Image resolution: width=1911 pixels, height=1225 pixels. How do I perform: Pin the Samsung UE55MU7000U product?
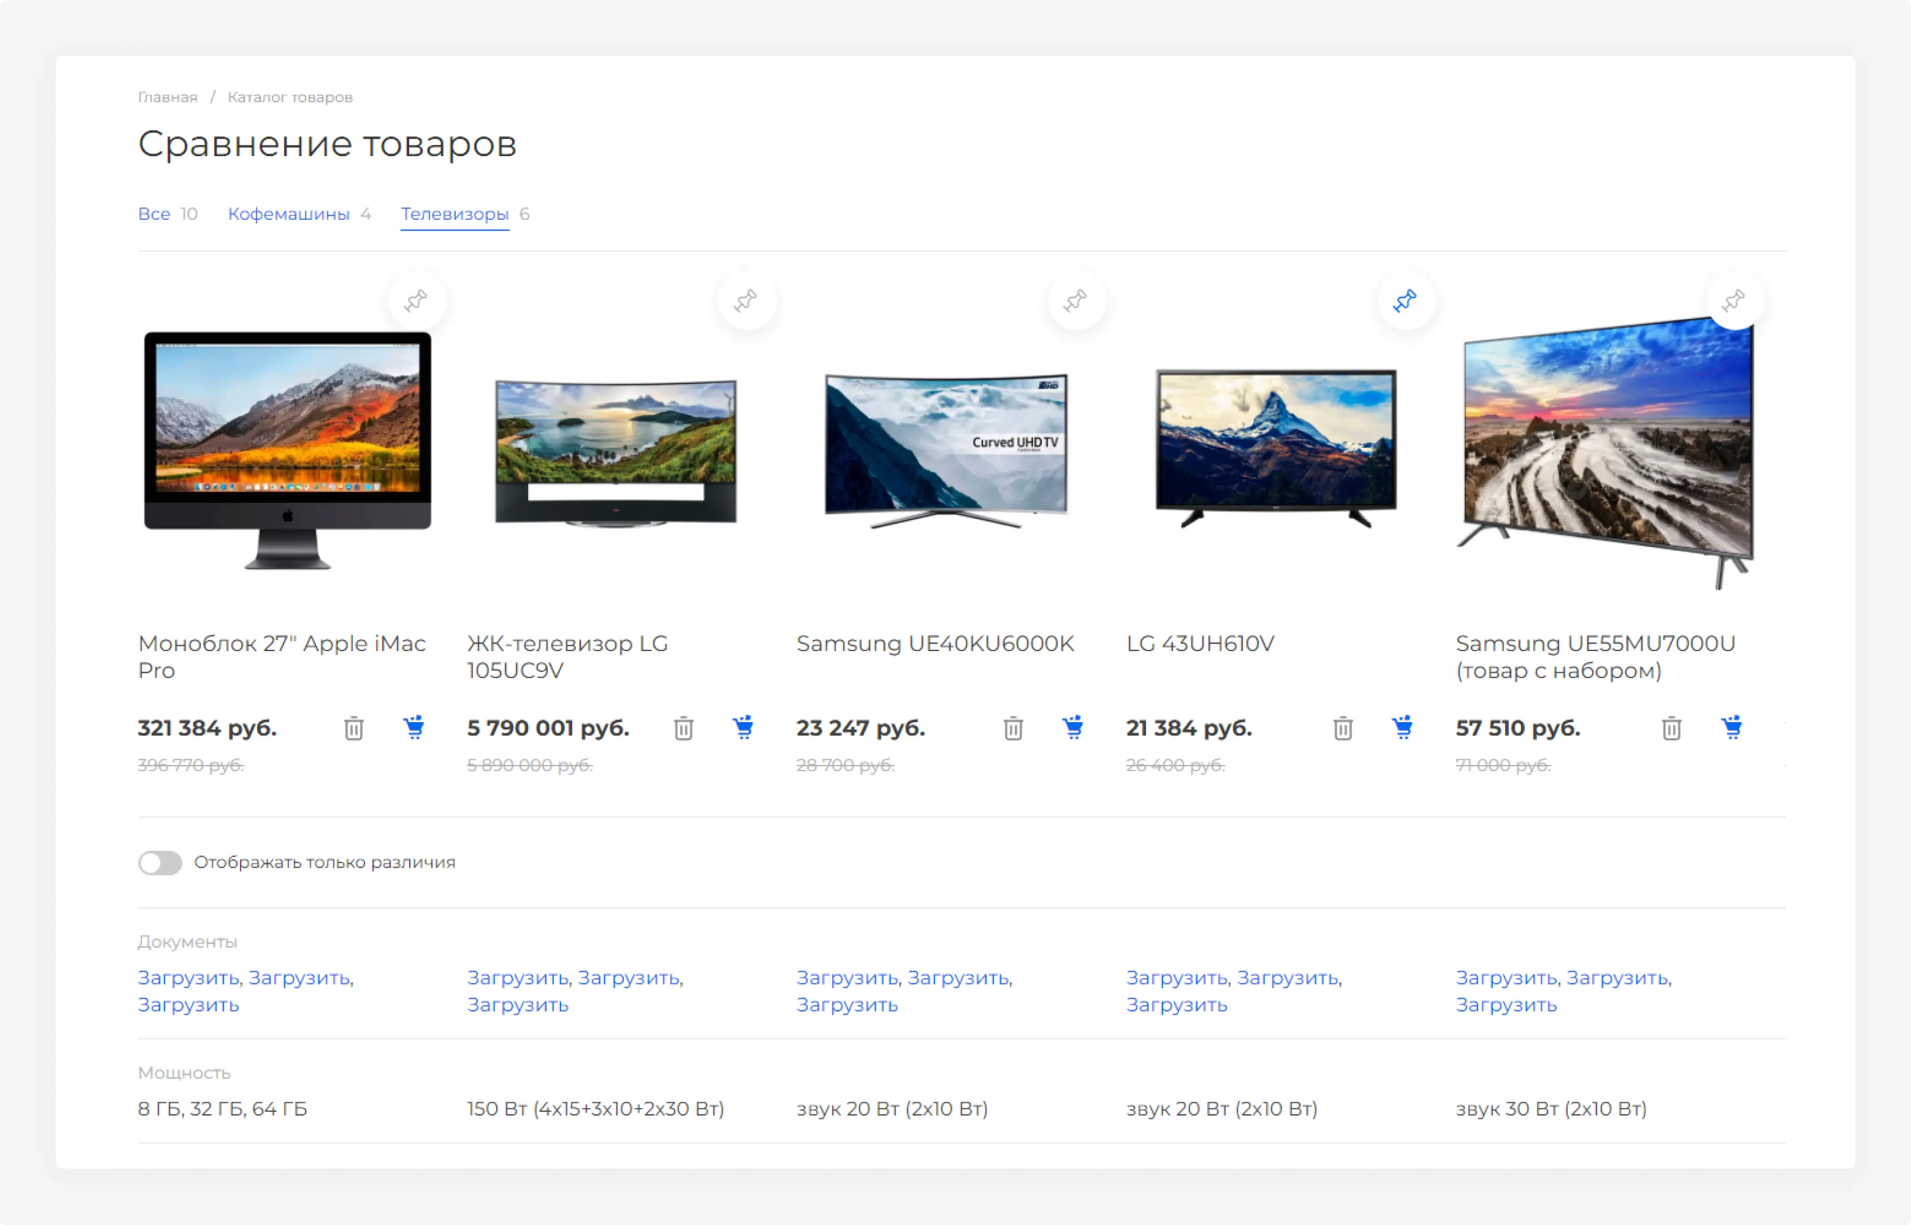(1734, 301)
